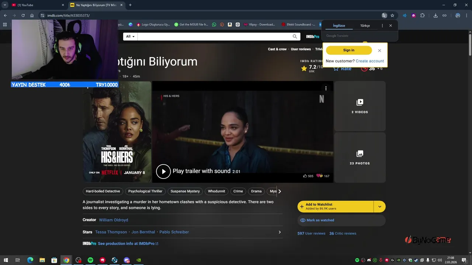The height and width of the screenshot is (265, 472).
Task: Focus the IMDb search input field
Action: coord(215,36)
